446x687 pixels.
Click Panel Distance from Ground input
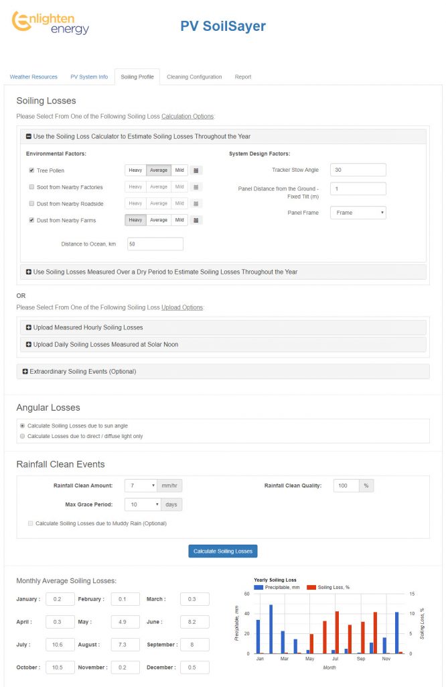[x=358, y=189]
